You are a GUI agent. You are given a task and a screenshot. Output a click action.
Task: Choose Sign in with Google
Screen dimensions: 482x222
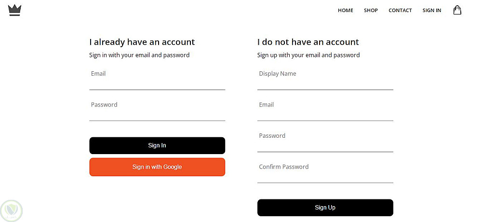pyautogui.click(x=157, y=167)
